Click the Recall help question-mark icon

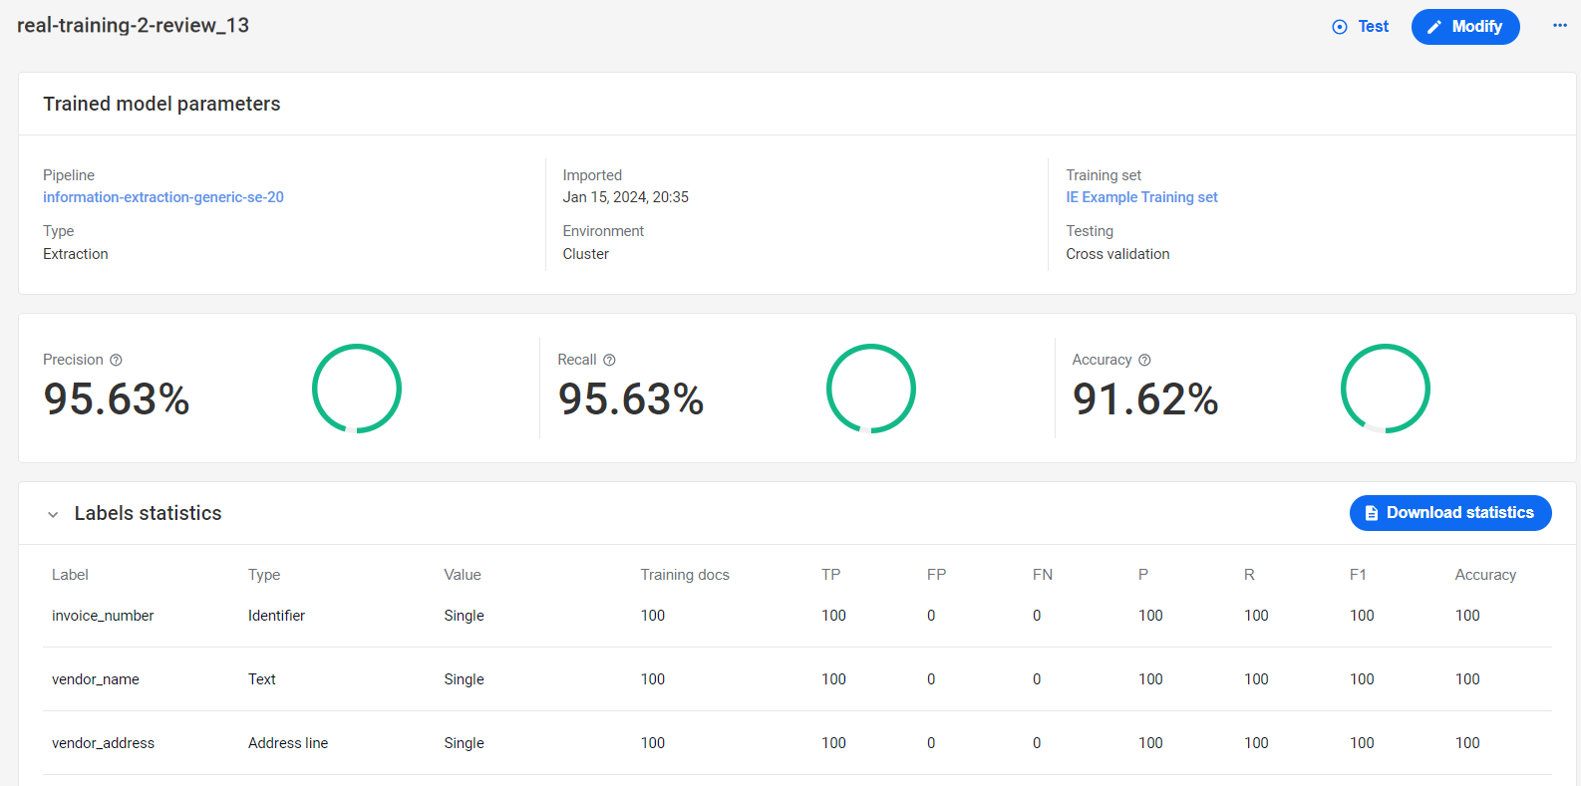tap(609, 360)
